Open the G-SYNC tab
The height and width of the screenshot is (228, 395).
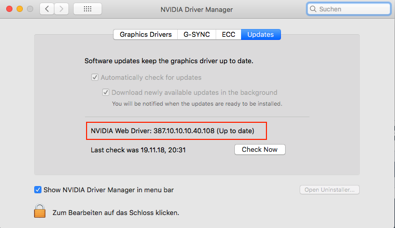tap(196, 35)
